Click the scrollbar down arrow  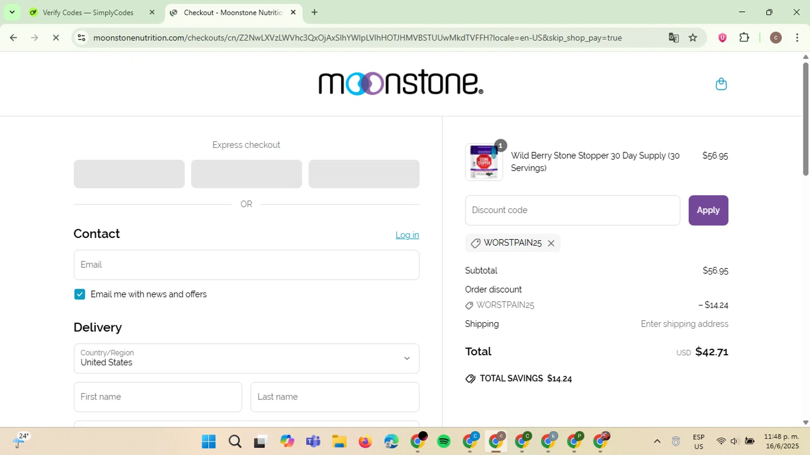click(805, 423)
